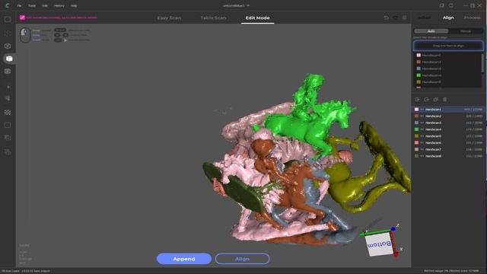487x274 pixels.
Task: Click the green color swatch of Handscan4
Action: pyautogui.click(x=416, y=129)
